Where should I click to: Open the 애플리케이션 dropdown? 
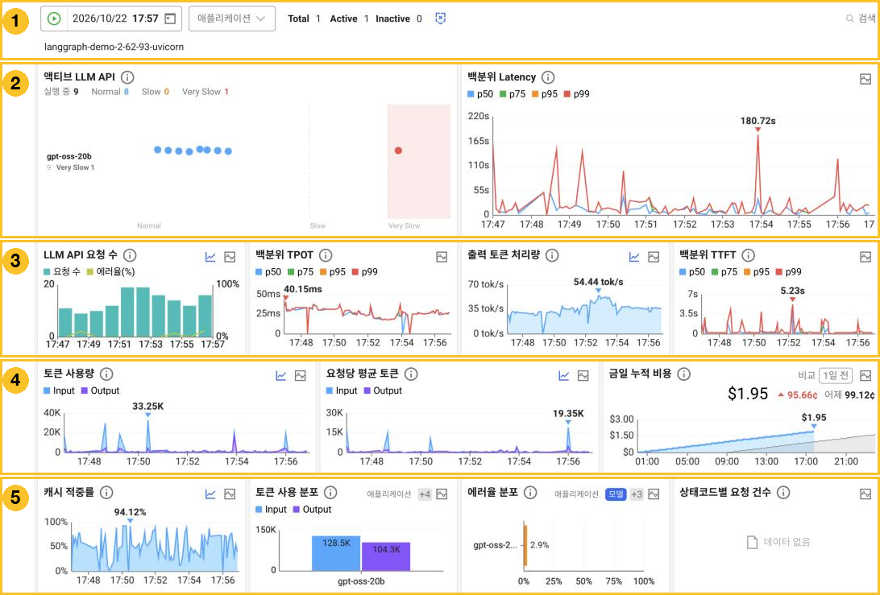click(232, 19)
